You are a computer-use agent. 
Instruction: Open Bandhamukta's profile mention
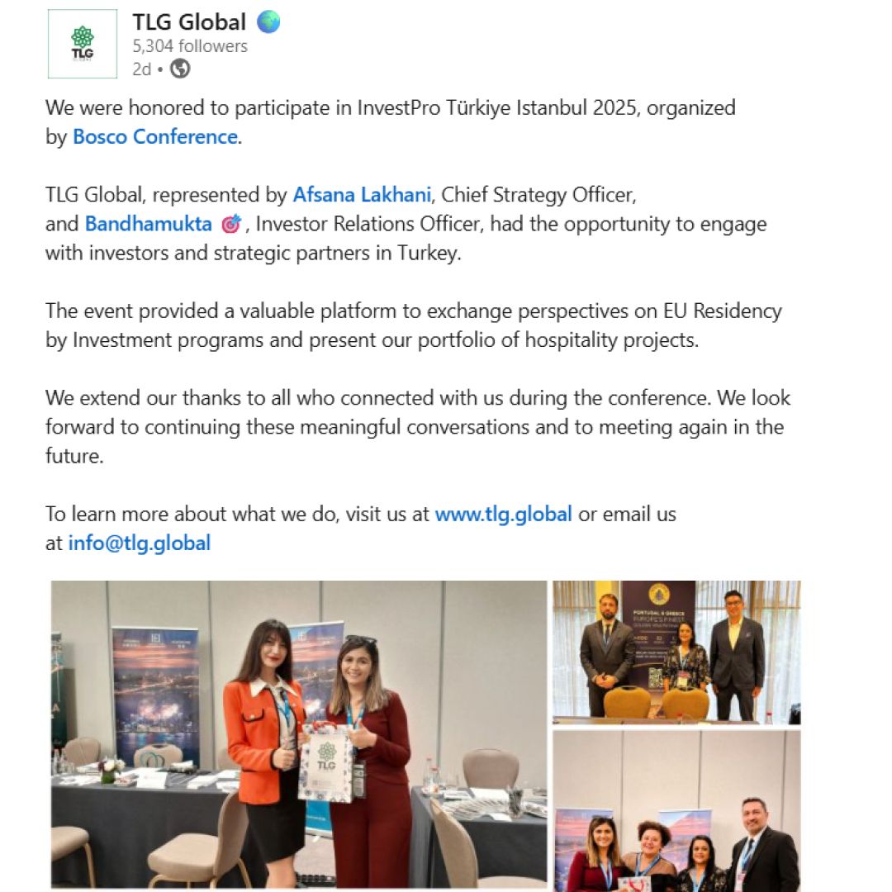tap(148, 224)
